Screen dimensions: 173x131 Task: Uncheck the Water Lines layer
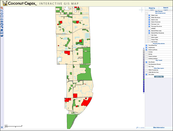pos(149,15)
